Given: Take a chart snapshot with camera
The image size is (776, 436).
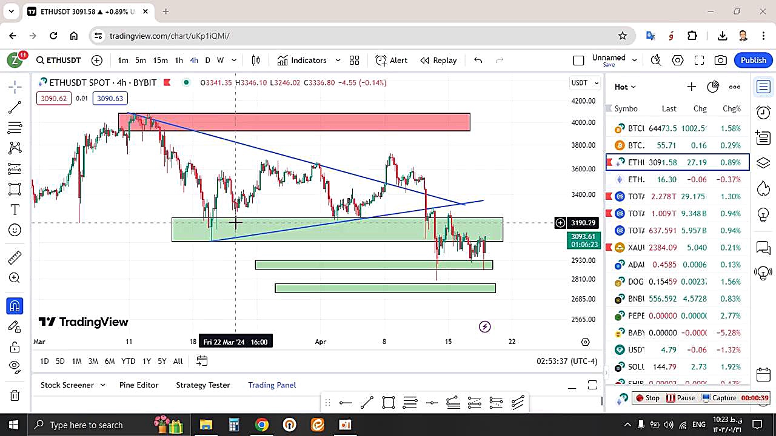Looking at the screenshot, I should pos(721,60).
